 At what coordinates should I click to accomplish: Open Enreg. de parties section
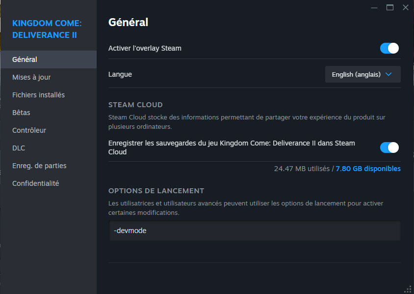point(49,166)
